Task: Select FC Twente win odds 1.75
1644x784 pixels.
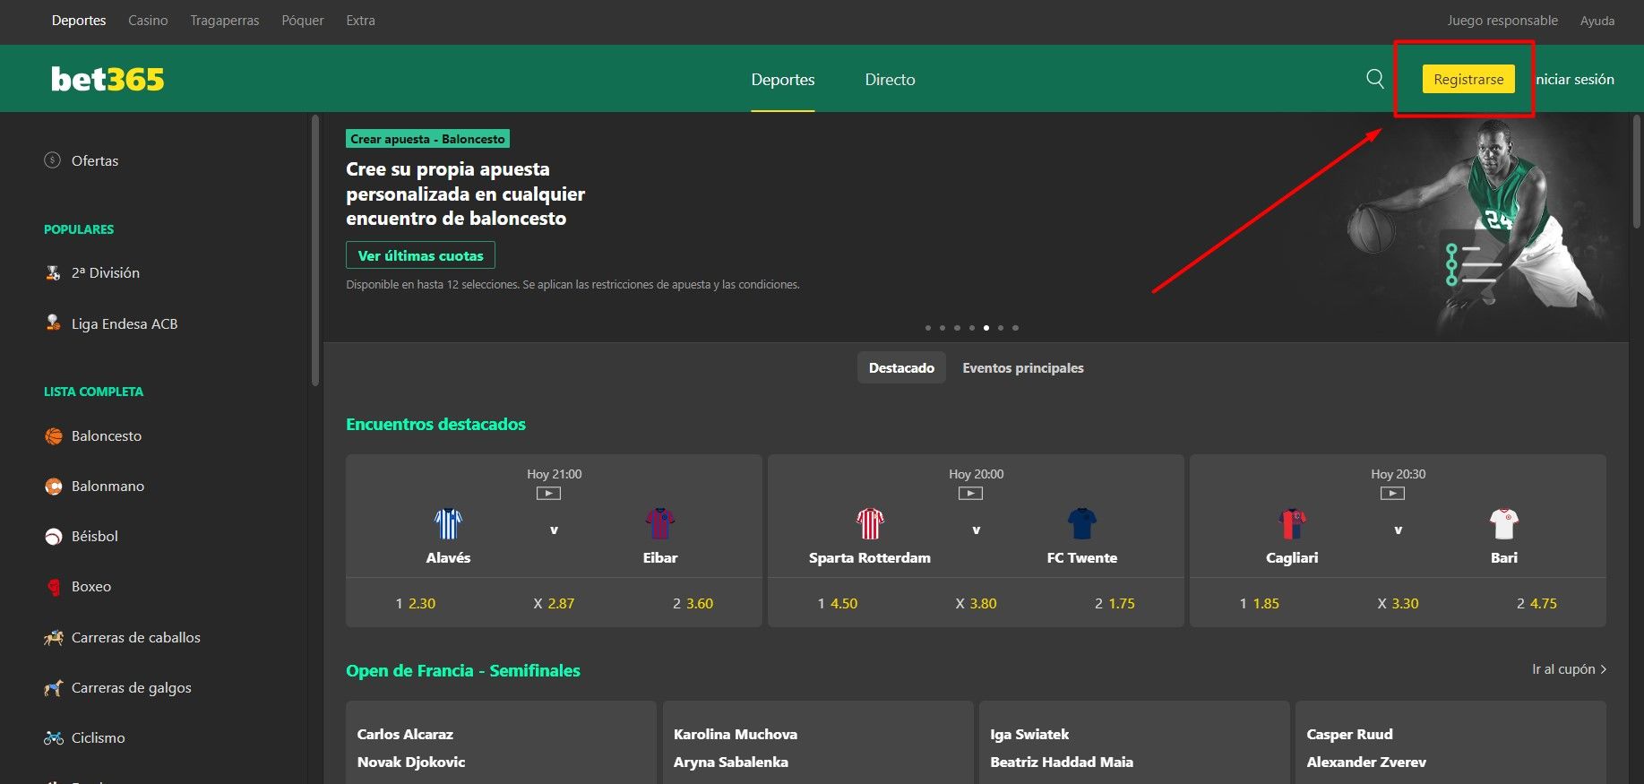Action: (1115, 603)
